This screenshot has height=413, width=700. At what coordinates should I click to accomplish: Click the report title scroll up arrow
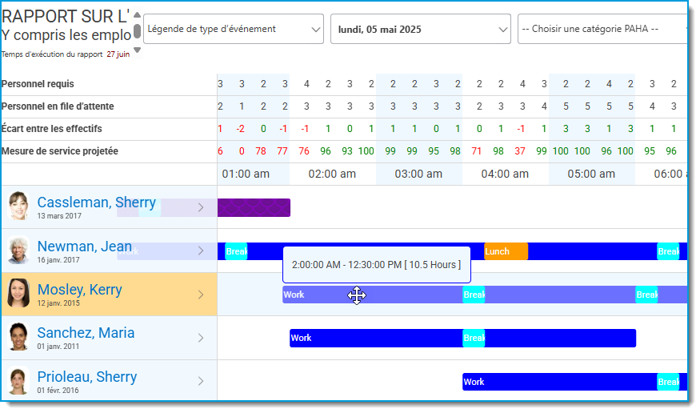pos(138,15)
